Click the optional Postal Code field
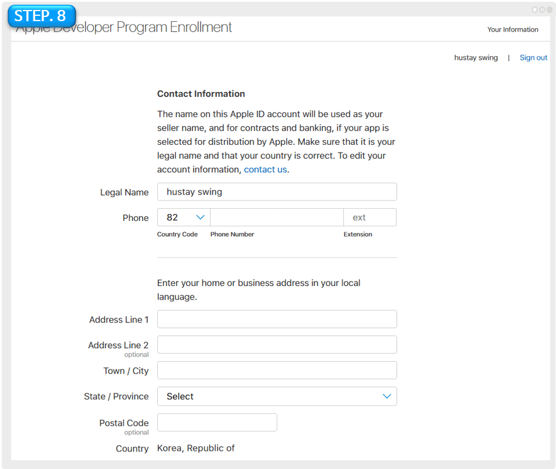 coord(217,422)
